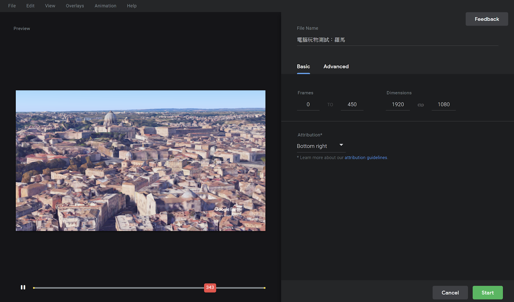Select the Bottom right dropdown arrow
Screen dimensions: 514x302
[341, 145]
